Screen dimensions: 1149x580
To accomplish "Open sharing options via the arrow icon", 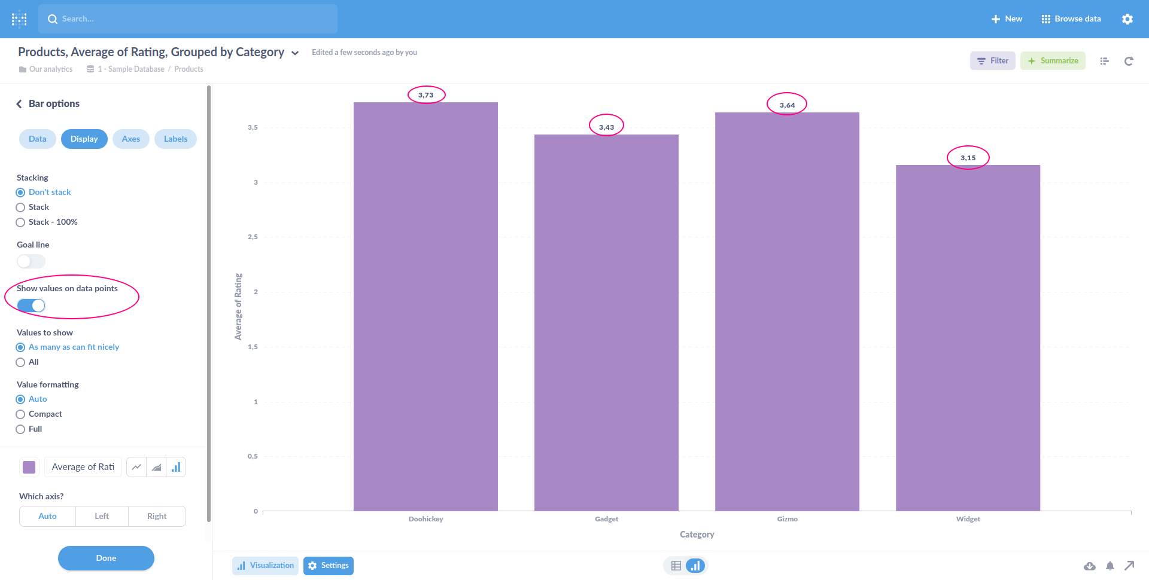I will pos(1130,566).
